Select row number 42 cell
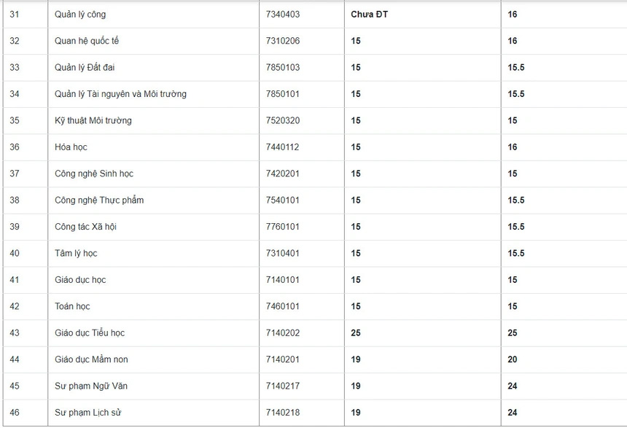 point(15,306)
